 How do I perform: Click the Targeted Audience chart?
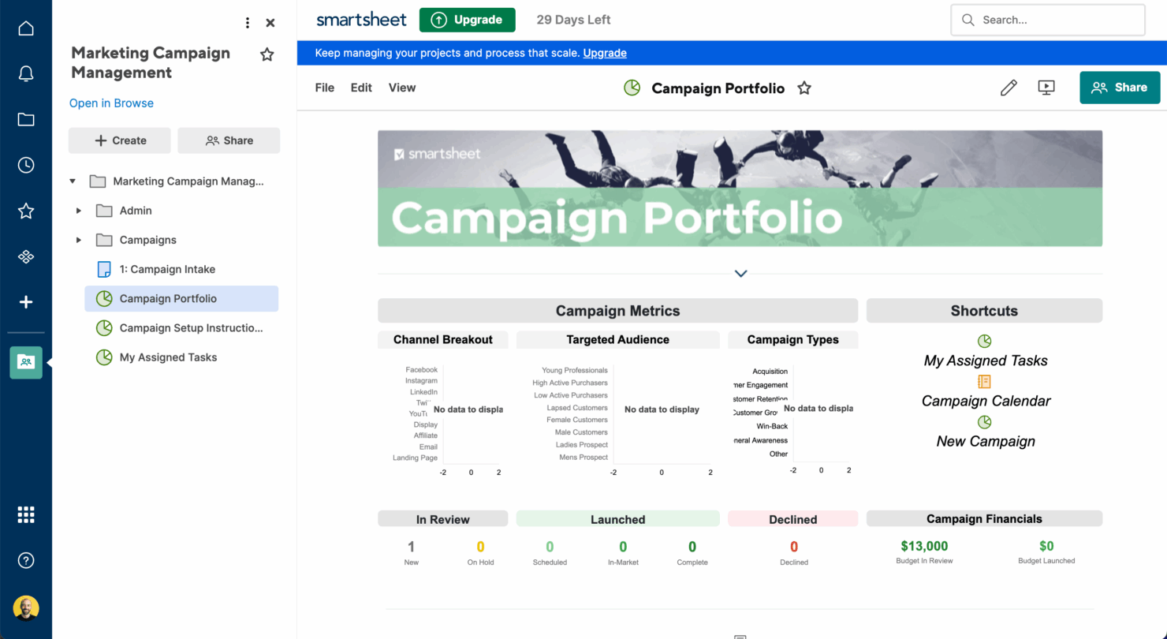pos(618,420)
